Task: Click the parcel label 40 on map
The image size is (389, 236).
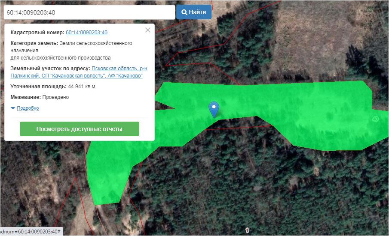Action: coord(375,119)
